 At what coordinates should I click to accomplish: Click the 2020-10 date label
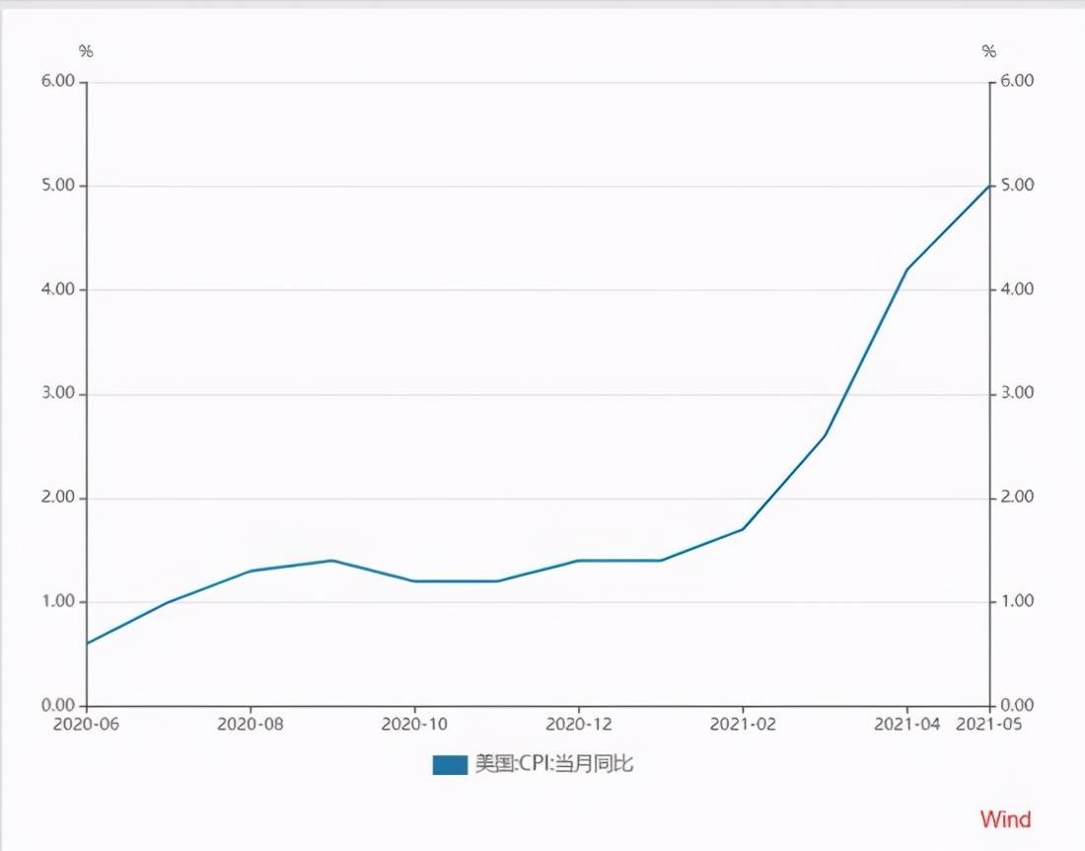pyautogui.click(x=414, y=725)
